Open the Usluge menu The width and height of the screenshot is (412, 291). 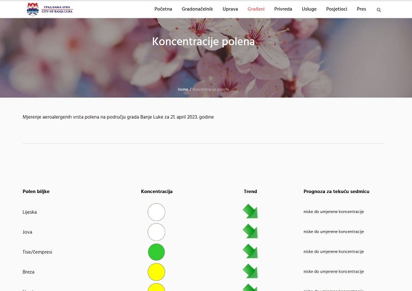click(309, 9)
